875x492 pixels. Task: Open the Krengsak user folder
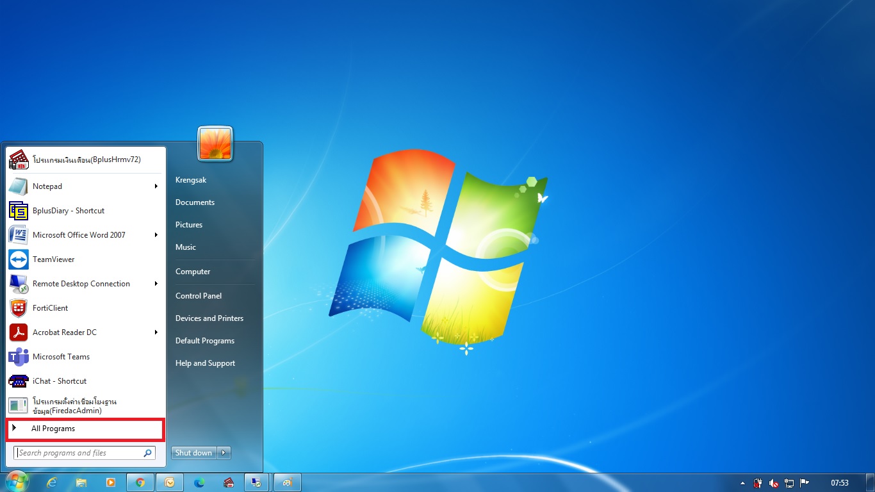(x=191, y=181)
